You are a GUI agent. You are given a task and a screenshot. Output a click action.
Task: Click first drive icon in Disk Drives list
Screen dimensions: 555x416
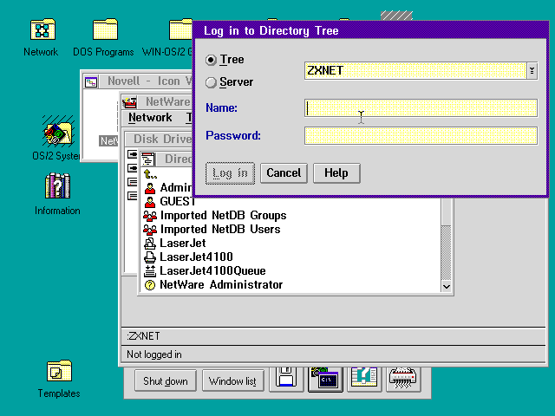click(x=133, y=154)
